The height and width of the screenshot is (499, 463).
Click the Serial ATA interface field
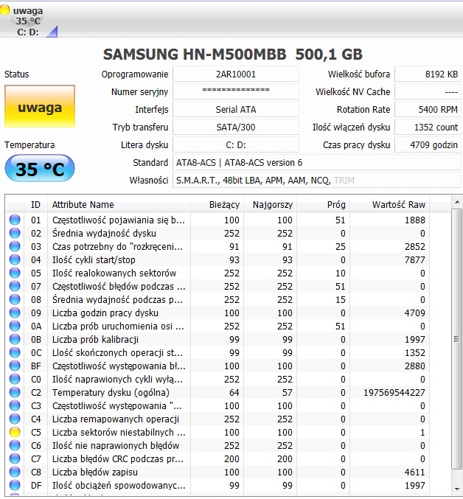236,110
